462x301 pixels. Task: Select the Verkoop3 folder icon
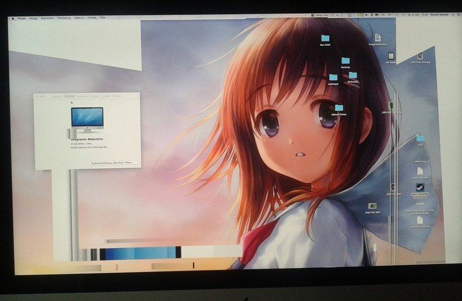pos(353,75)
